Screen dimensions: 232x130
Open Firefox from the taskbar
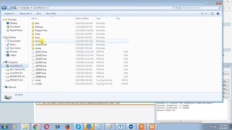pyautogui.click(x=68, y=127)
